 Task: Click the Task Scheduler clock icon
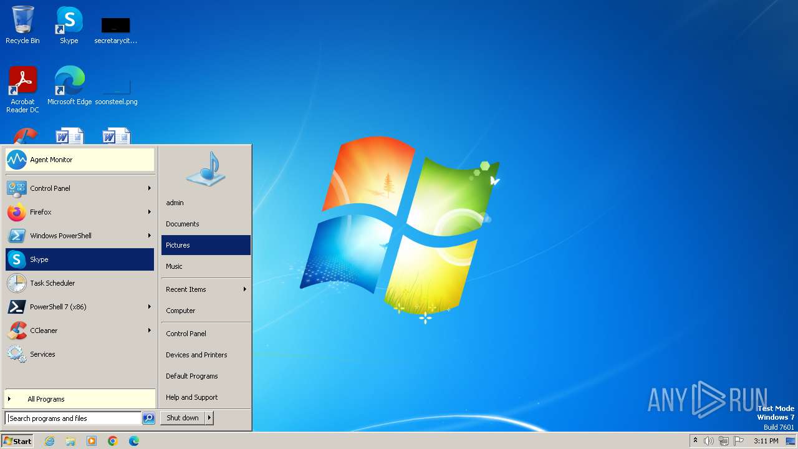17,283
